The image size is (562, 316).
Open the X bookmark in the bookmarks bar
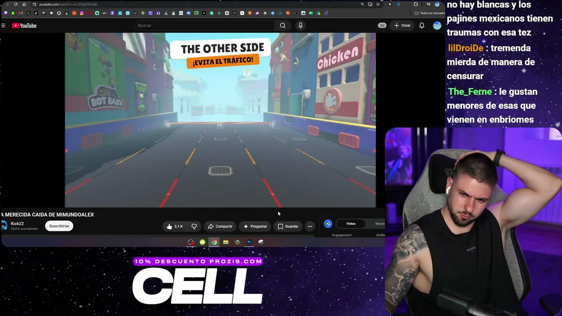pos(28,13)
